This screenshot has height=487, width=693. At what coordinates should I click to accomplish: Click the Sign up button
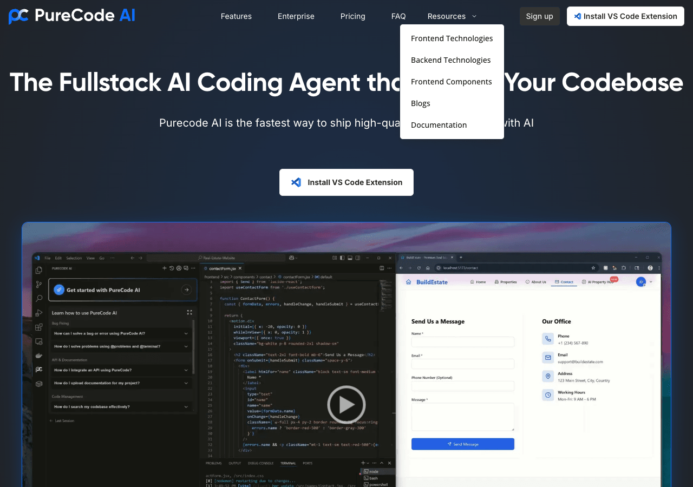540,16
